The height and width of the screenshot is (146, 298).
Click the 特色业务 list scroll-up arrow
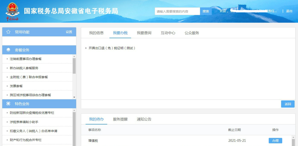pos(74,110)
